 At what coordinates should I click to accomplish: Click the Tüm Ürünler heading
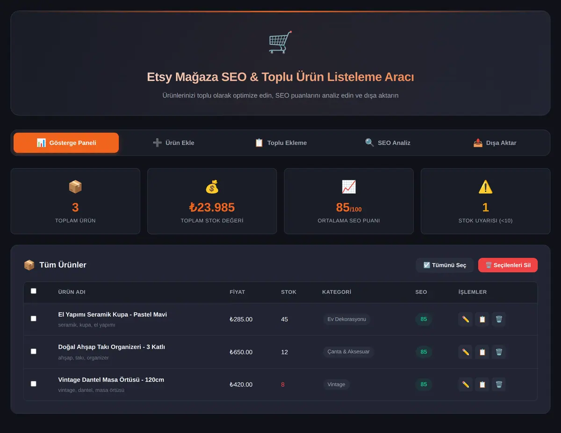[63, 265]
